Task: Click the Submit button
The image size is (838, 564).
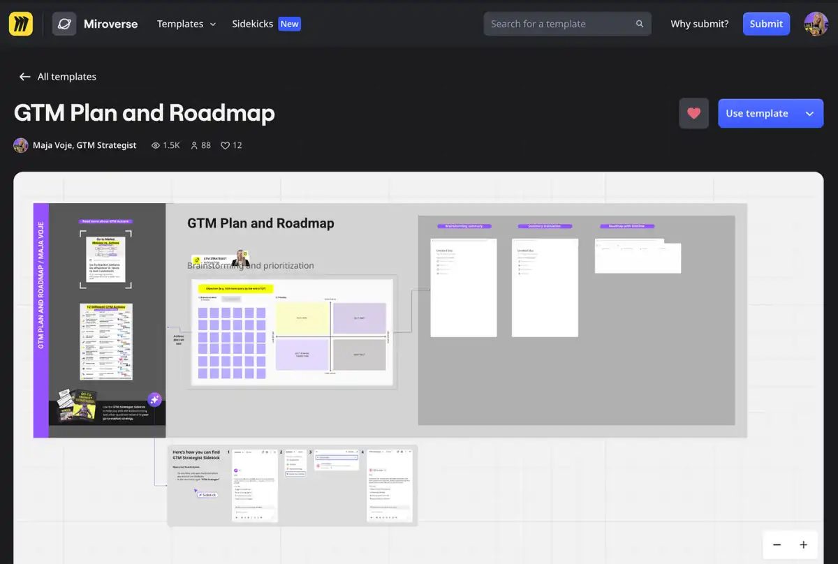Action: tap(766, 24)
